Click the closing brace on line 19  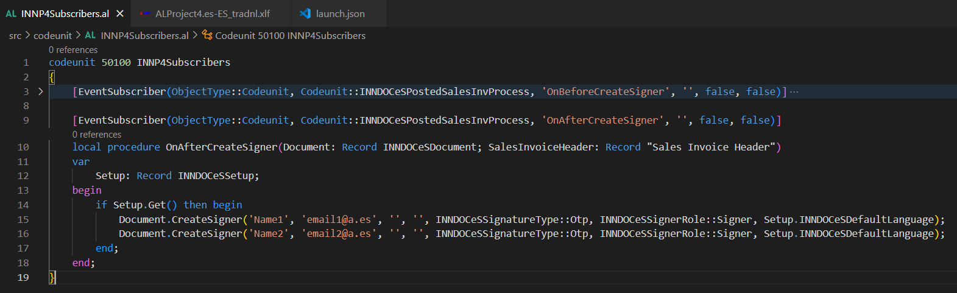tap(52, 278)
